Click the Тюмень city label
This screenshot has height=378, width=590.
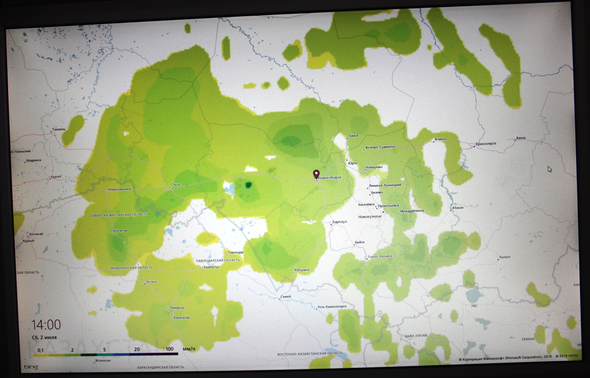point(59,129)
